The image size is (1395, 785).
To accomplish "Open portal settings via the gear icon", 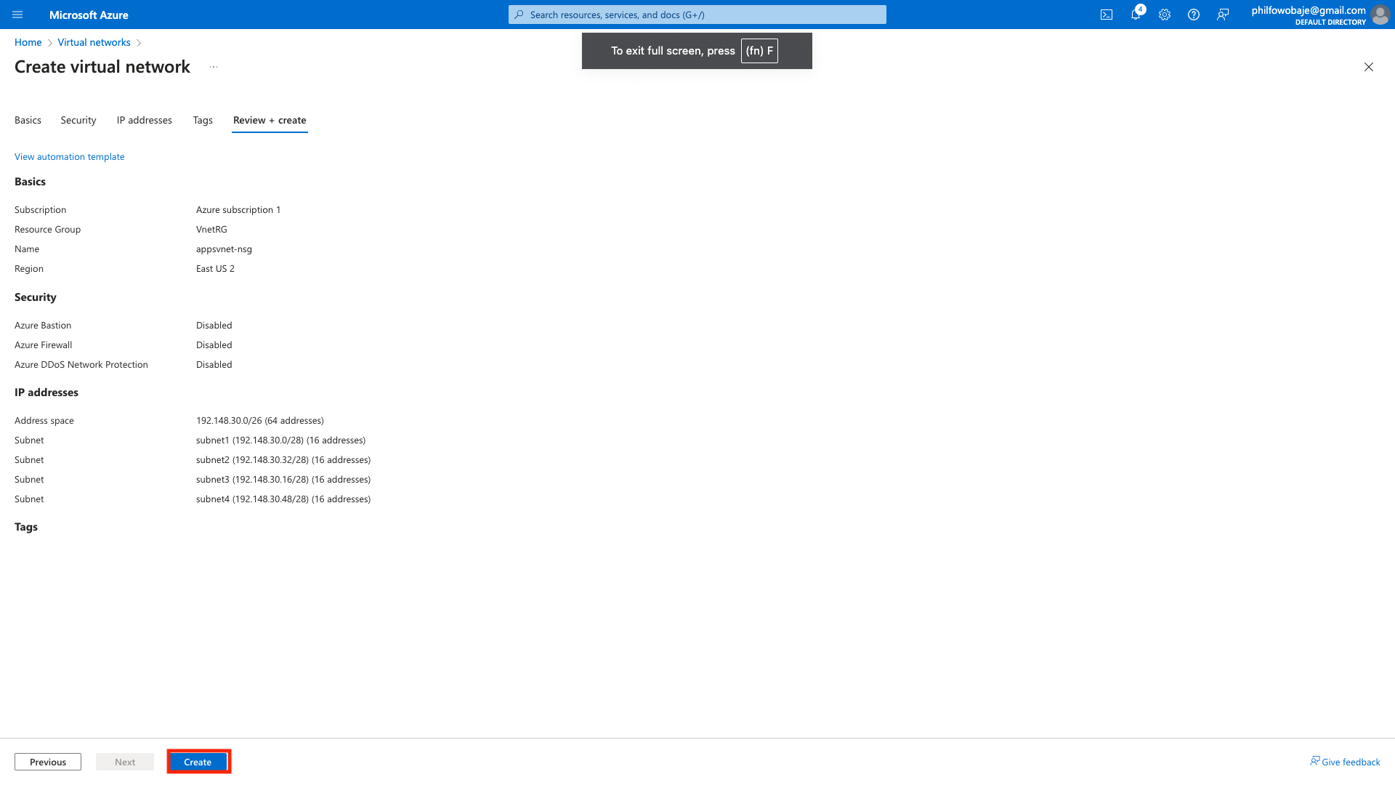I will coord(1165,15).
